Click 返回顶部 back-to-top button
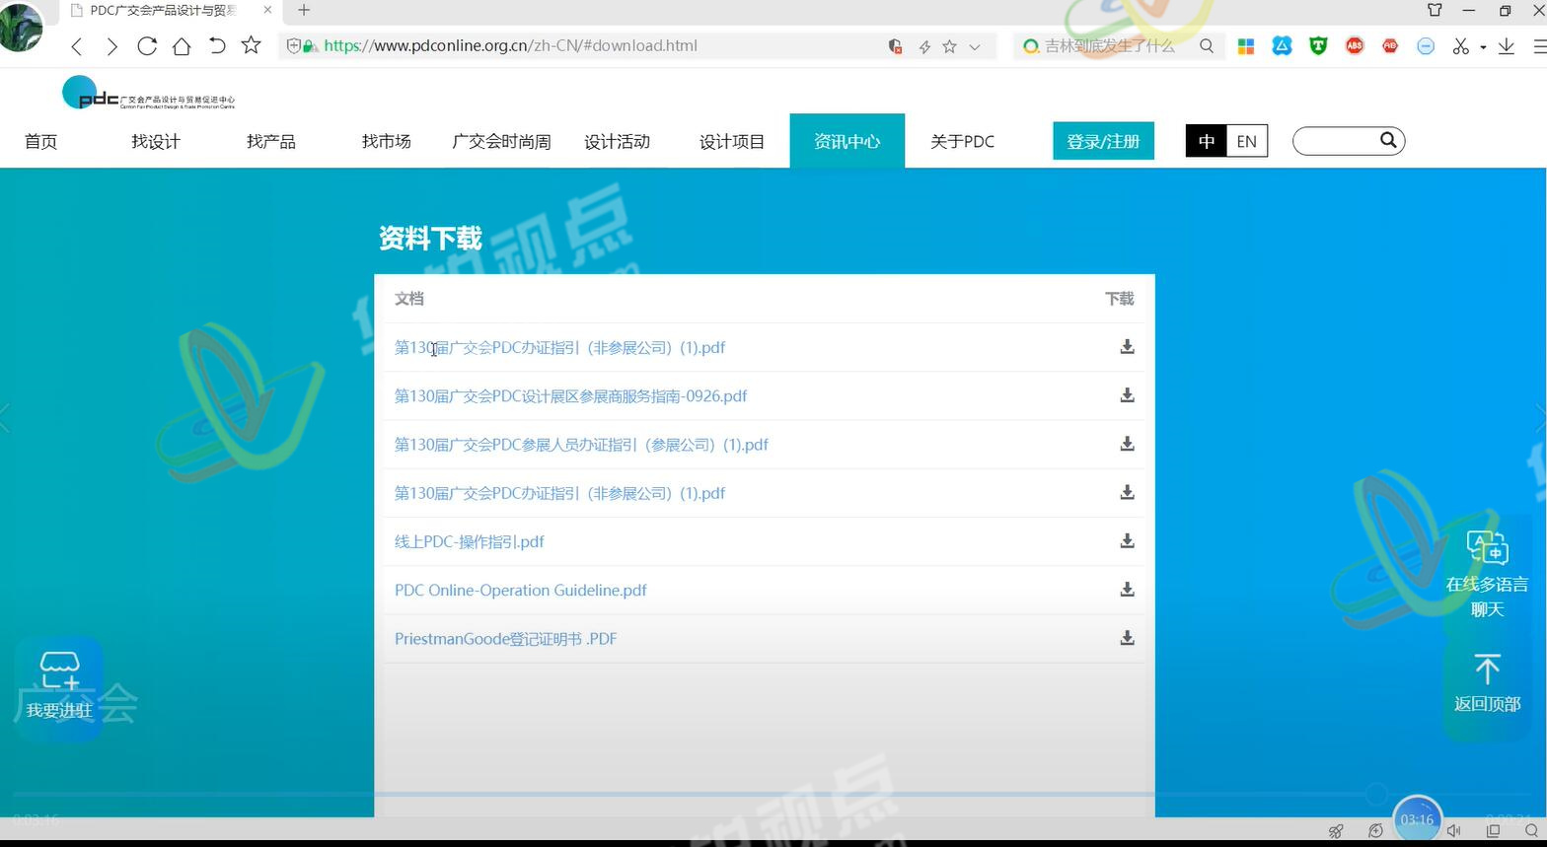This screenshot has height=847, width=1547. tap(1487, 682)
